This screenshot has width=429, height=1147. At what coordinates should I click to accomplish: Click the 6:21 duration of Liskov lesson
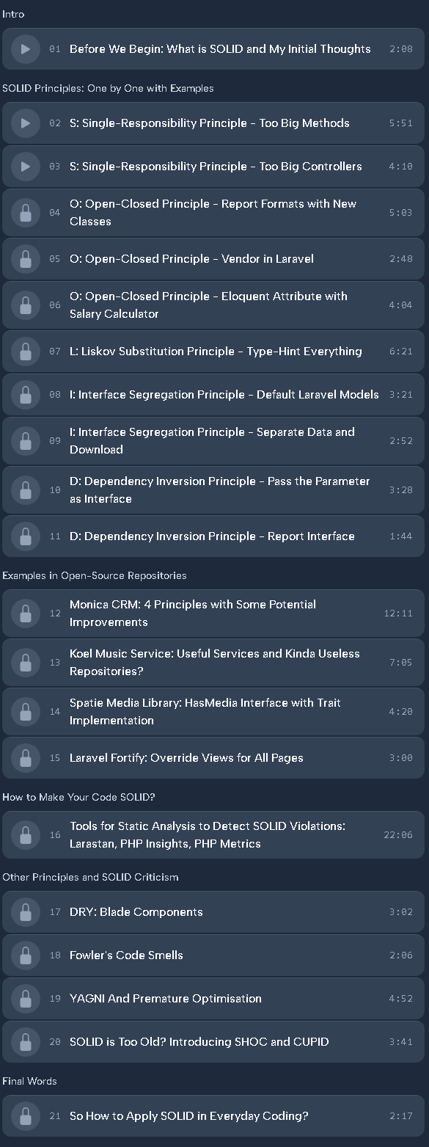coord(401,352)
